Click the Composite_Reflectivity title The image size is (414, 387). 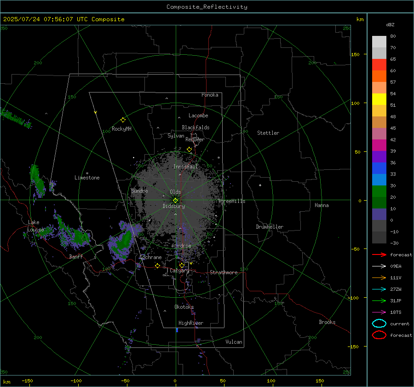(207, 7)
